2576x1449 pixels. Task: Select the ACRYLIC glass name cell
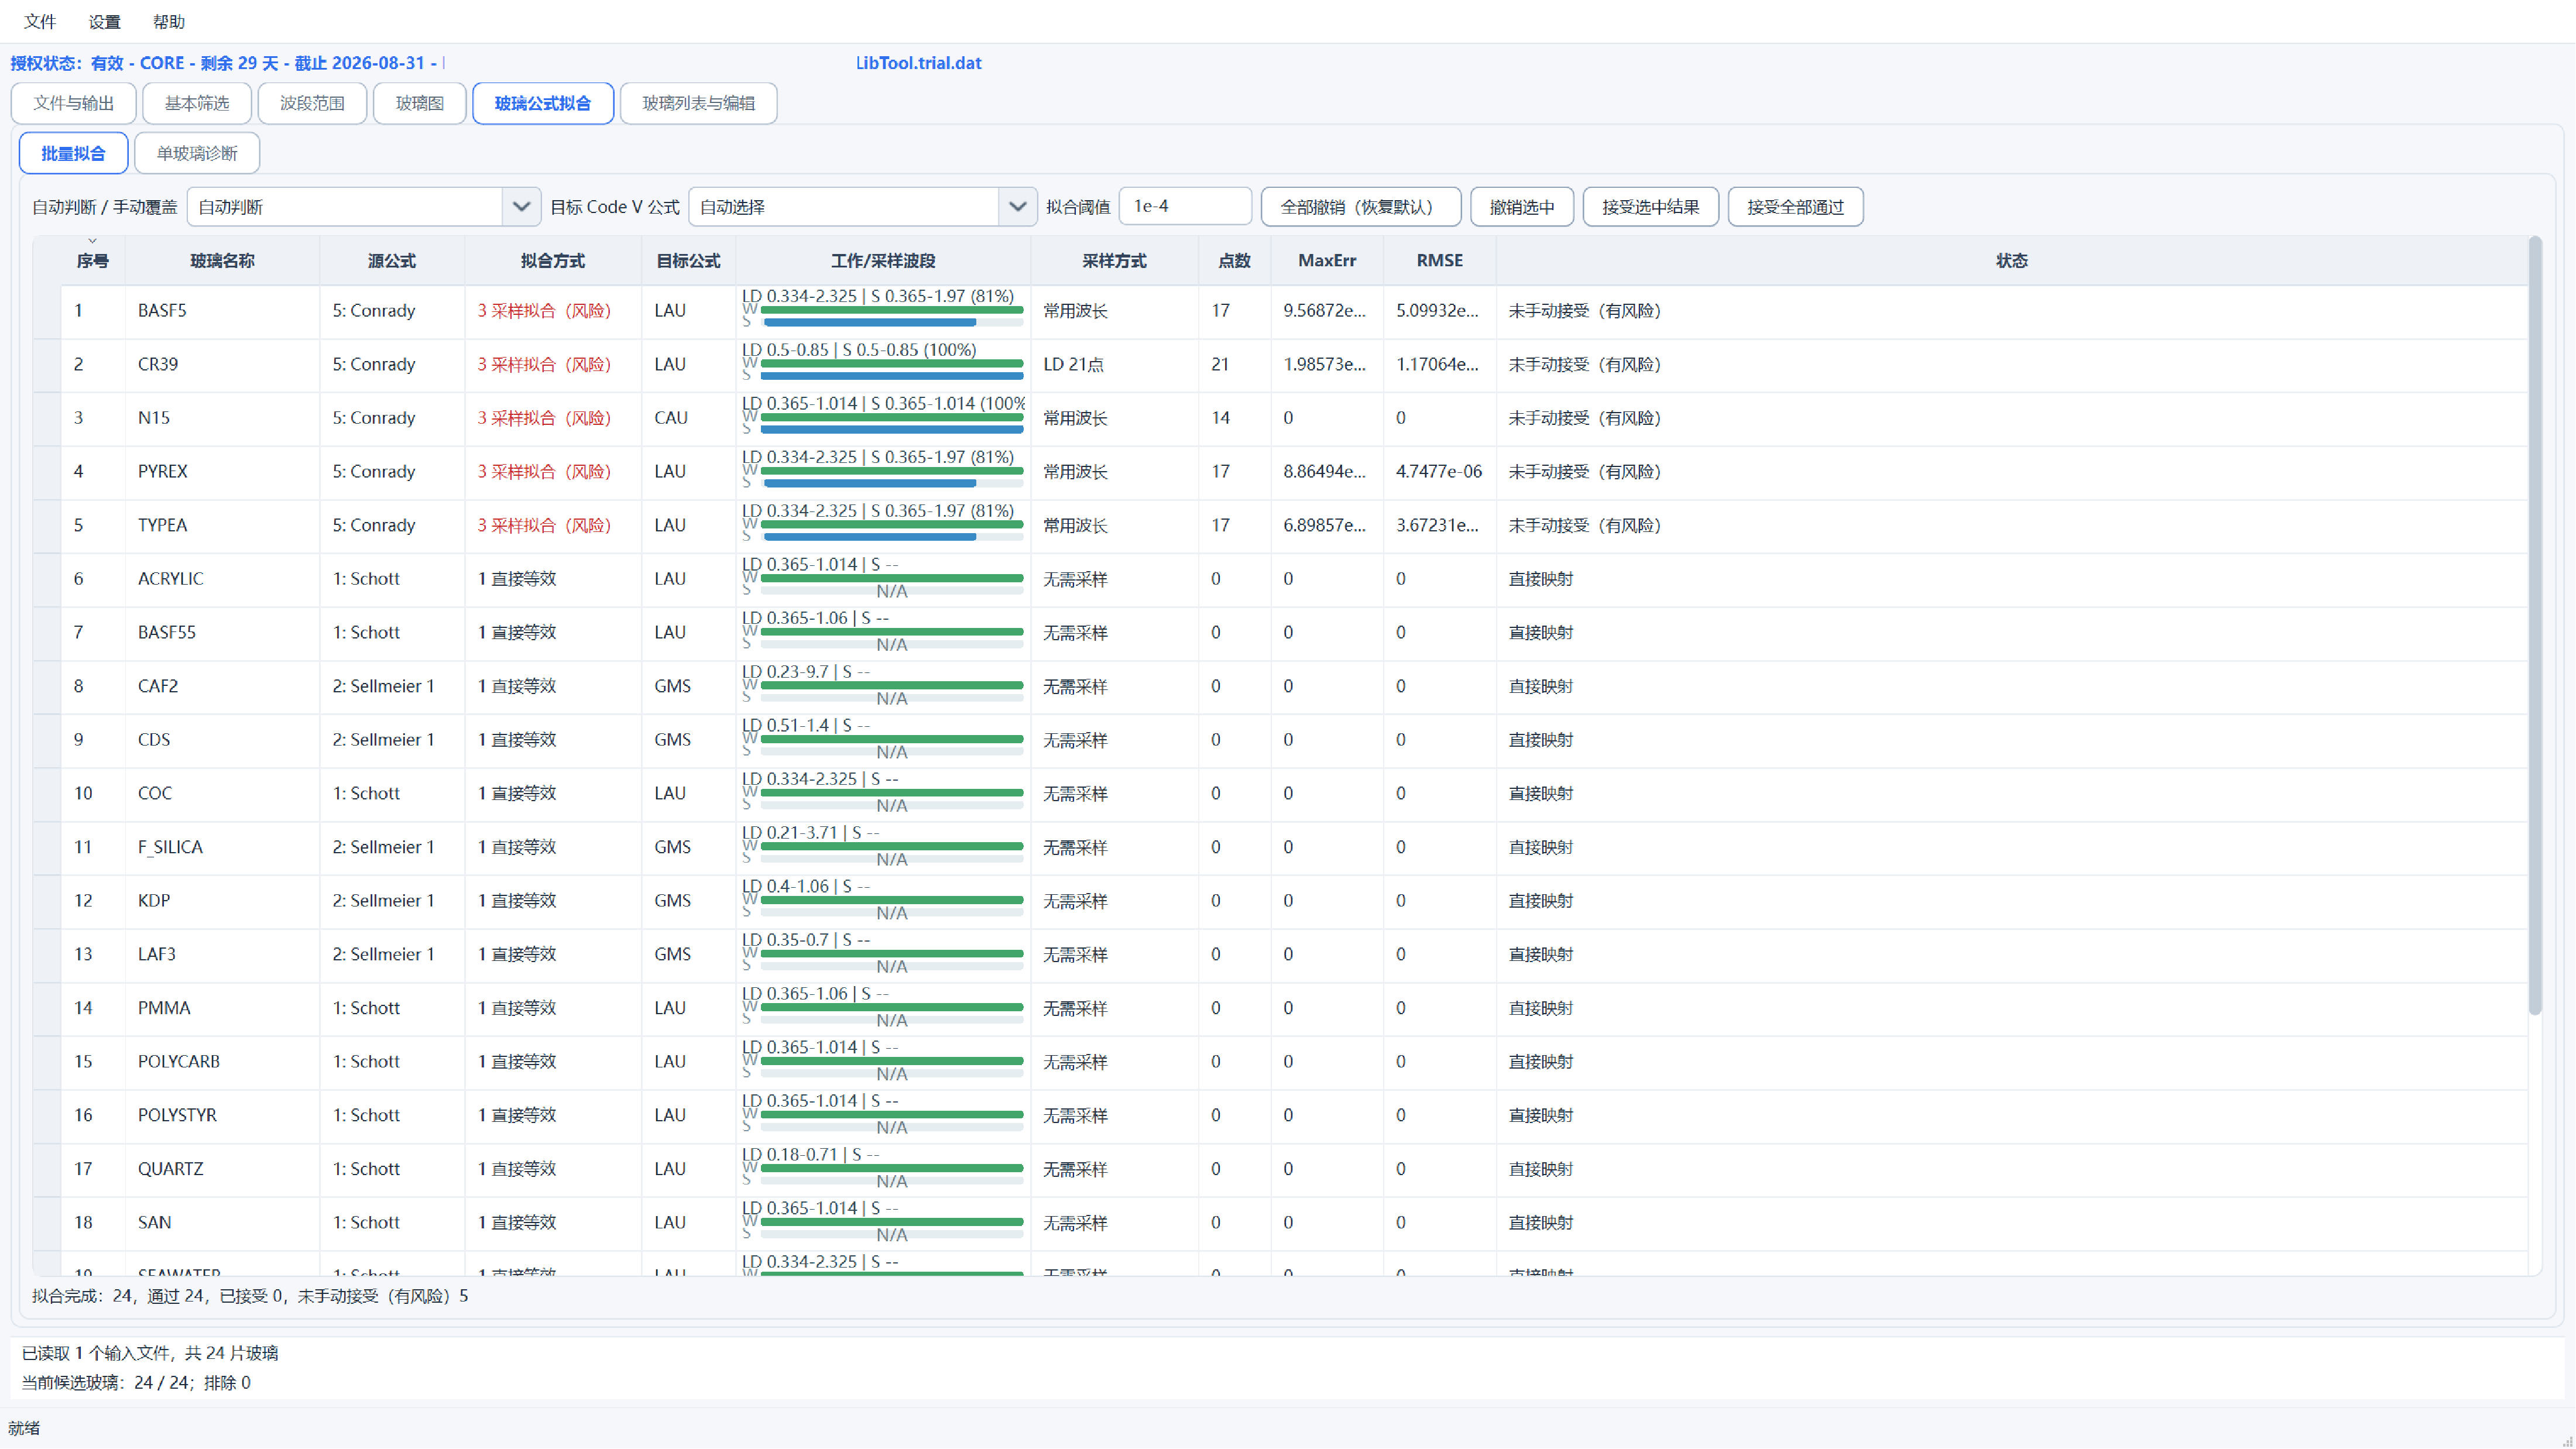[x=222, y=579]
